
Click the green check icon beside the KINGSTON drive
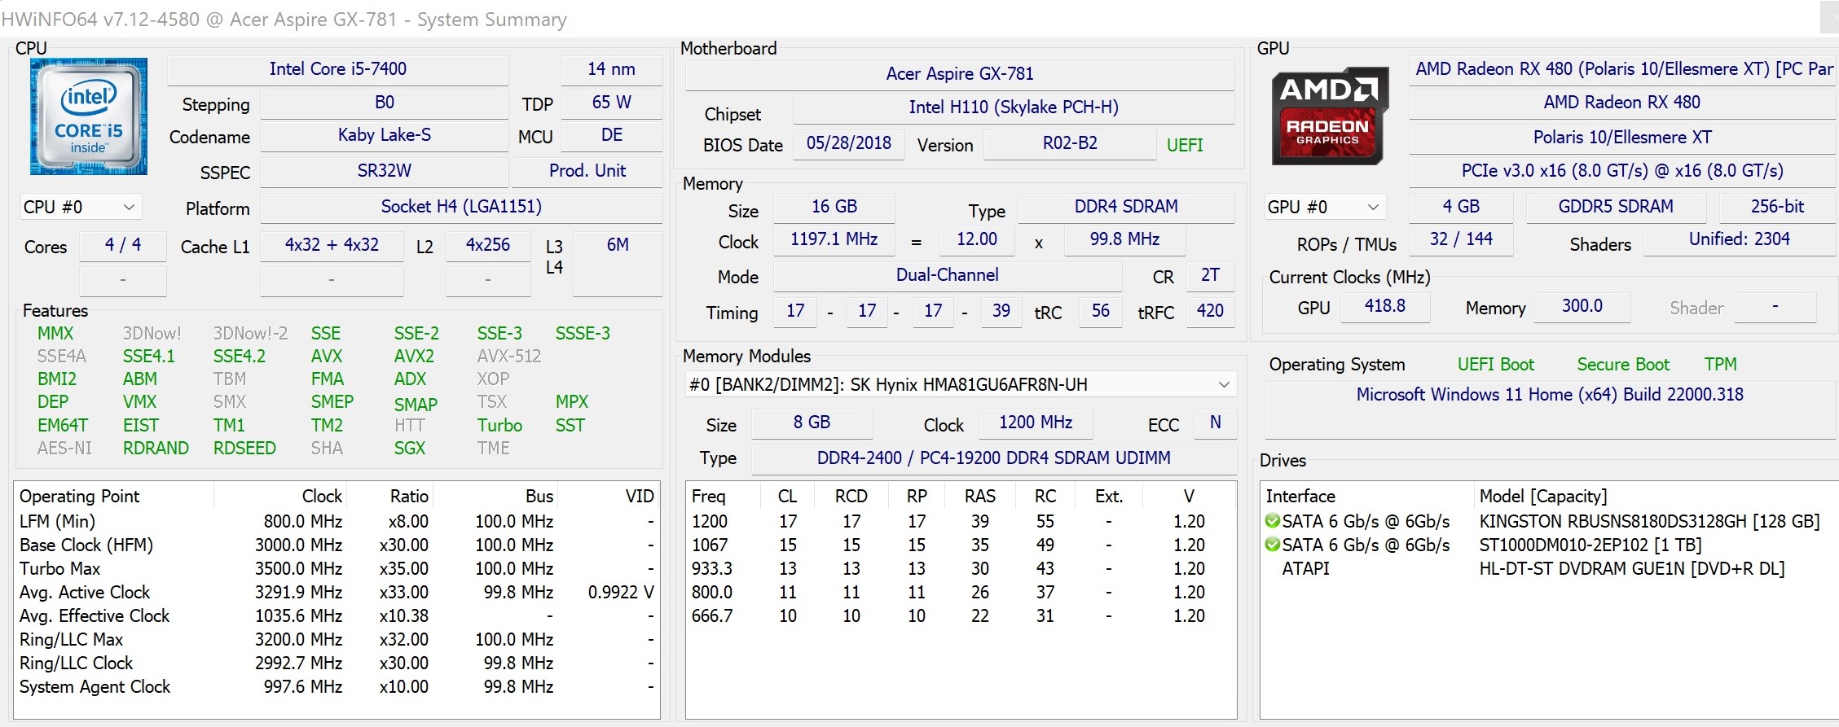click(x=1272, y=521)
